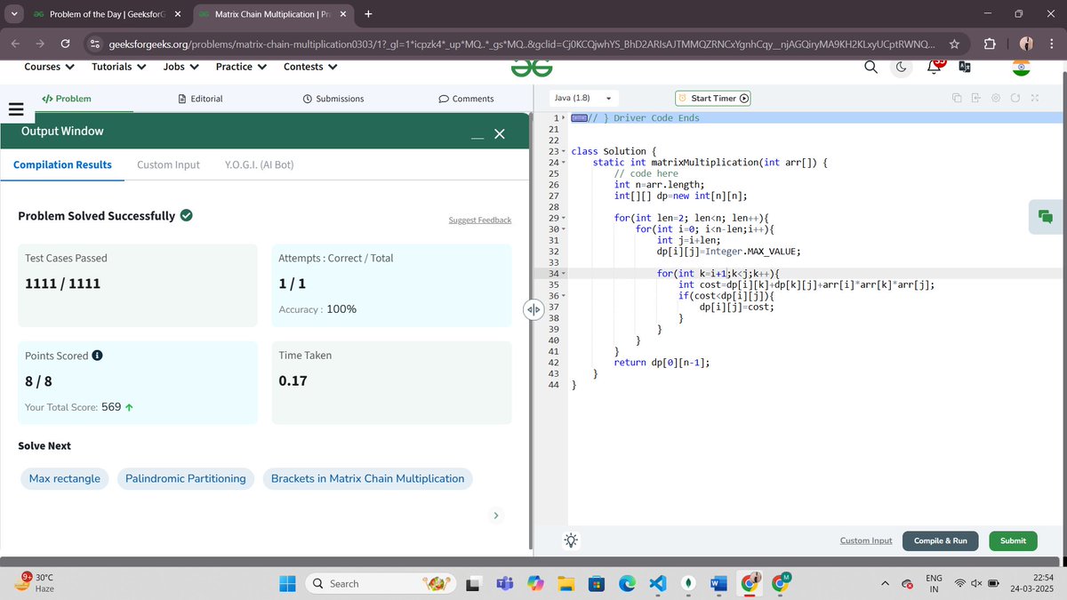
Task: Open the Java (1.8) language dropdown
Action: 584,99
